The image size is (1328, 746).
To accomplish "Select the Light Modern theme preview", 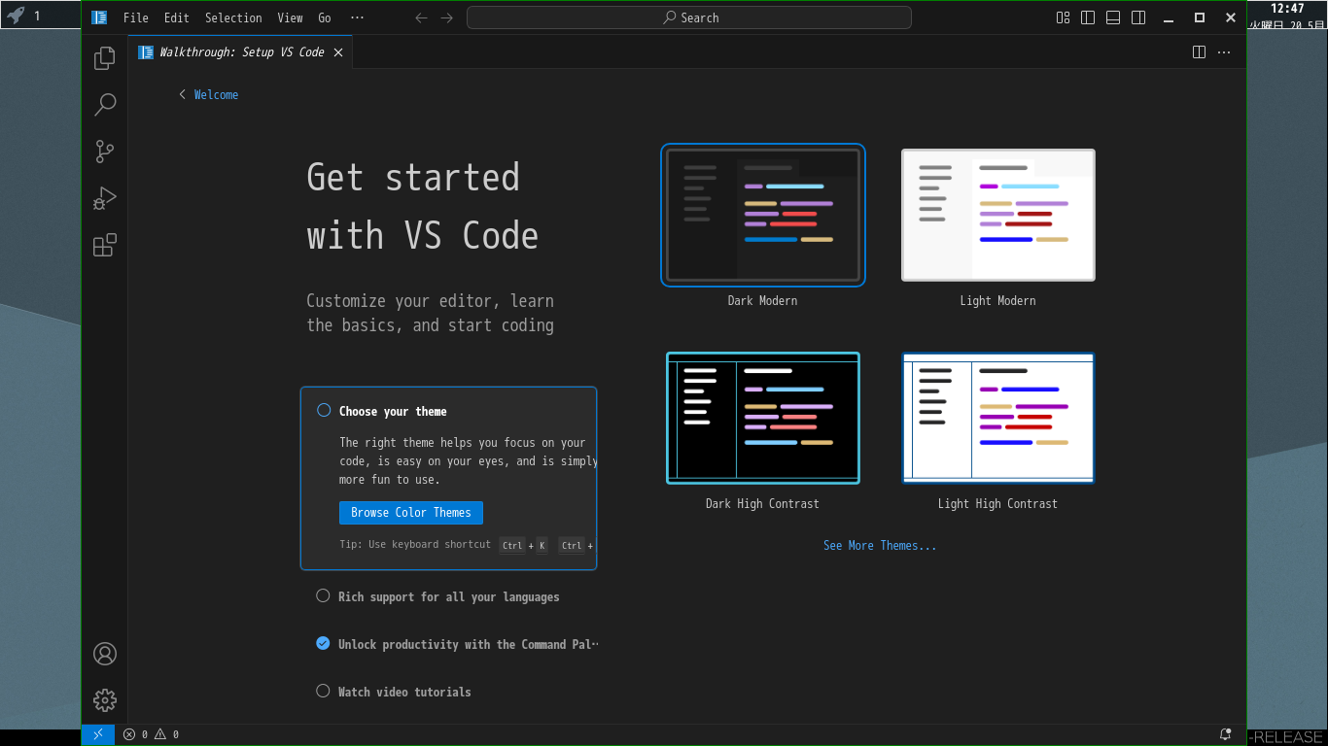I will pyautogui.click(x=997, y=215).
